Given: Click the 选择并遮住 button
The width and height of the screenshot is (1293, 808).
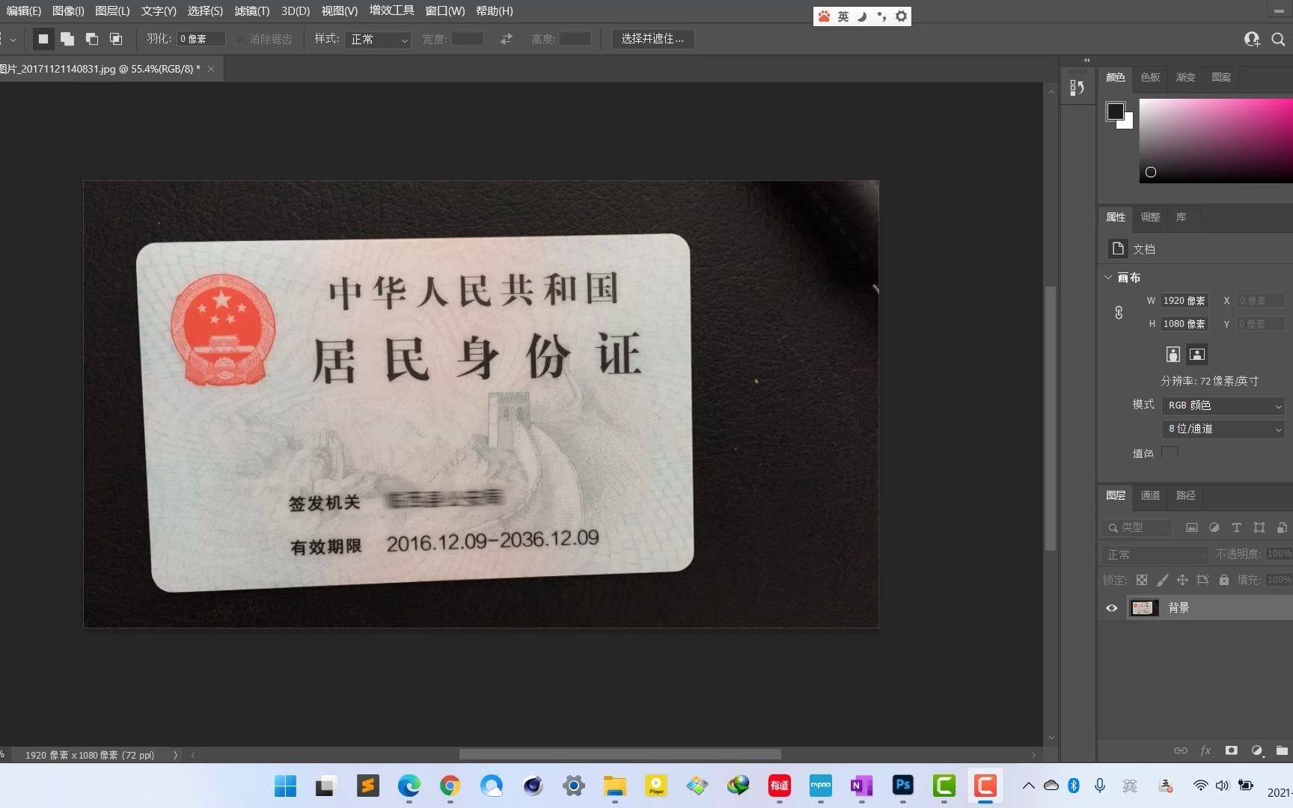Looking at the screenshot, I should 652,39.
